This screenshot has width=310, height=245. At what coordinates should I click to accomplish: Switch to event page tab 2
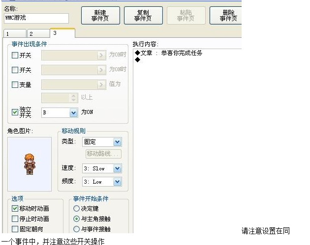tap(38, 33)
